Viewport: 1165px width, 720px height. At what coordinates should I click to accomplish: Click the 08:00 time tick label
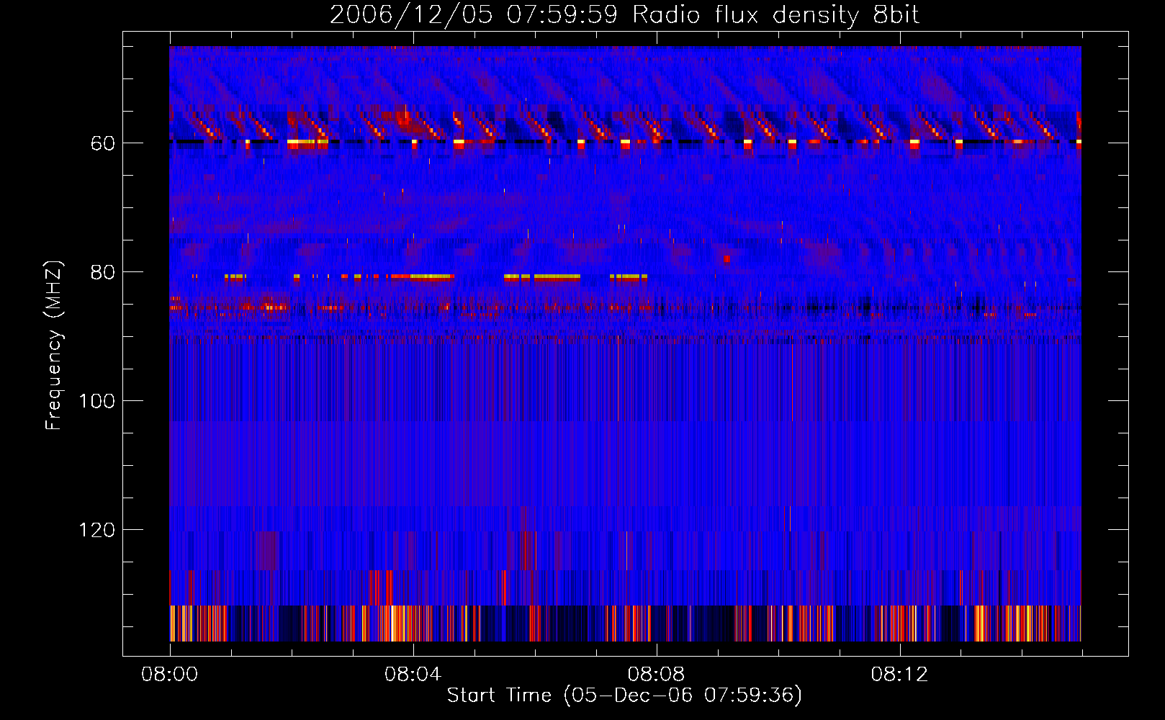pos(170,675)
